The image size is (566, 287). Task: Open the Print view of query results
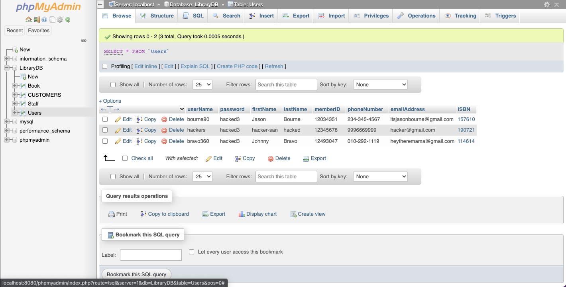[118, 214]
